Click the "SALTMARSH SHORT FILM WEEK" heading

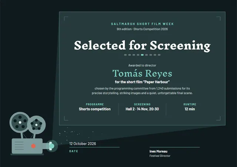(142, 24)
